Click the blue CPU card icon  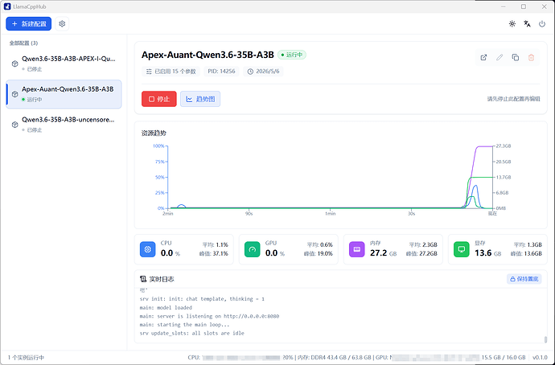pos(148,249)
